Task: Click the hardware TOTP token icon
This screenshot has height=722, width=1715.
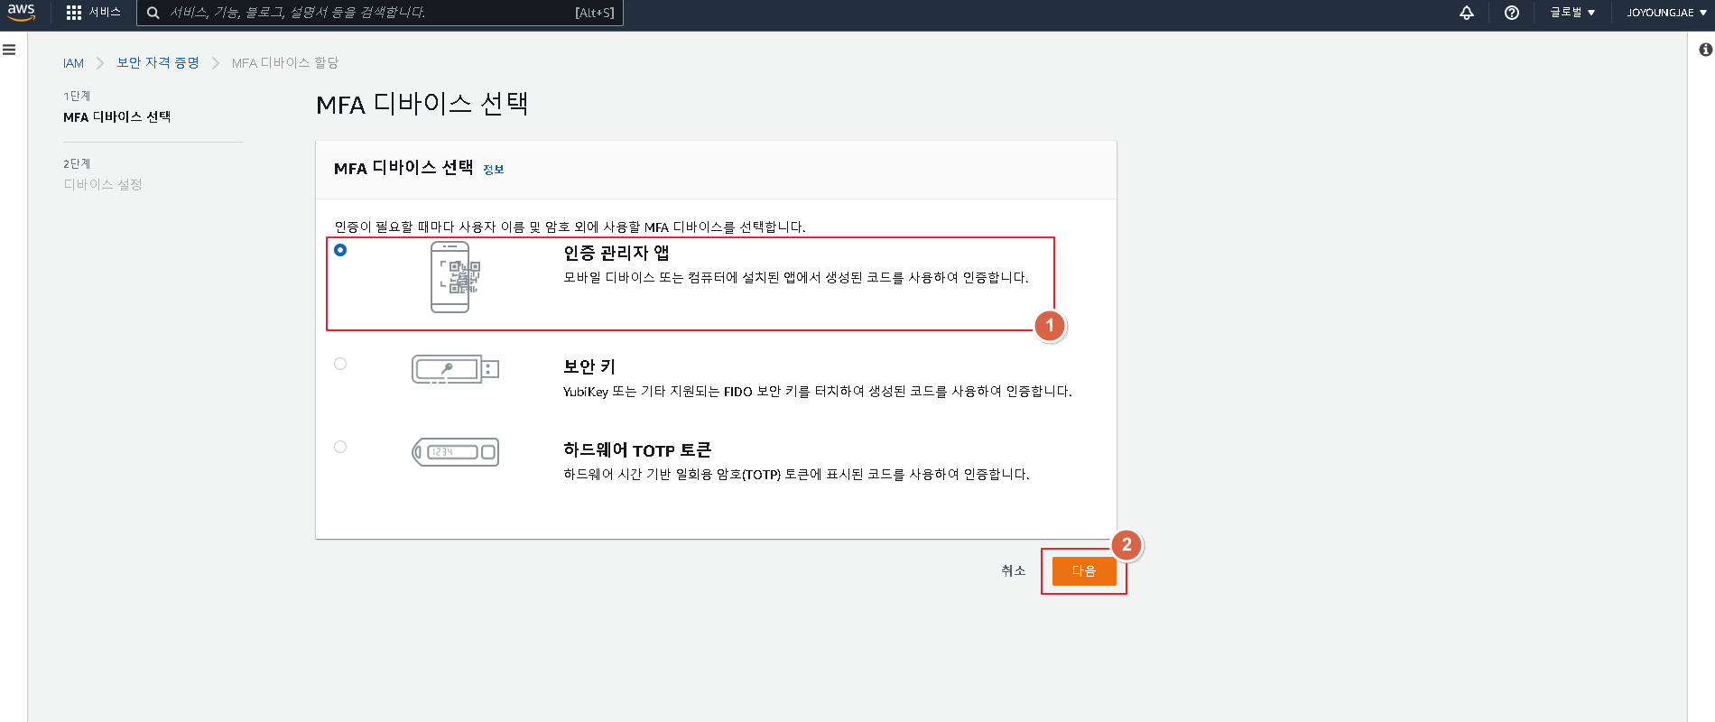Action: 456,452
